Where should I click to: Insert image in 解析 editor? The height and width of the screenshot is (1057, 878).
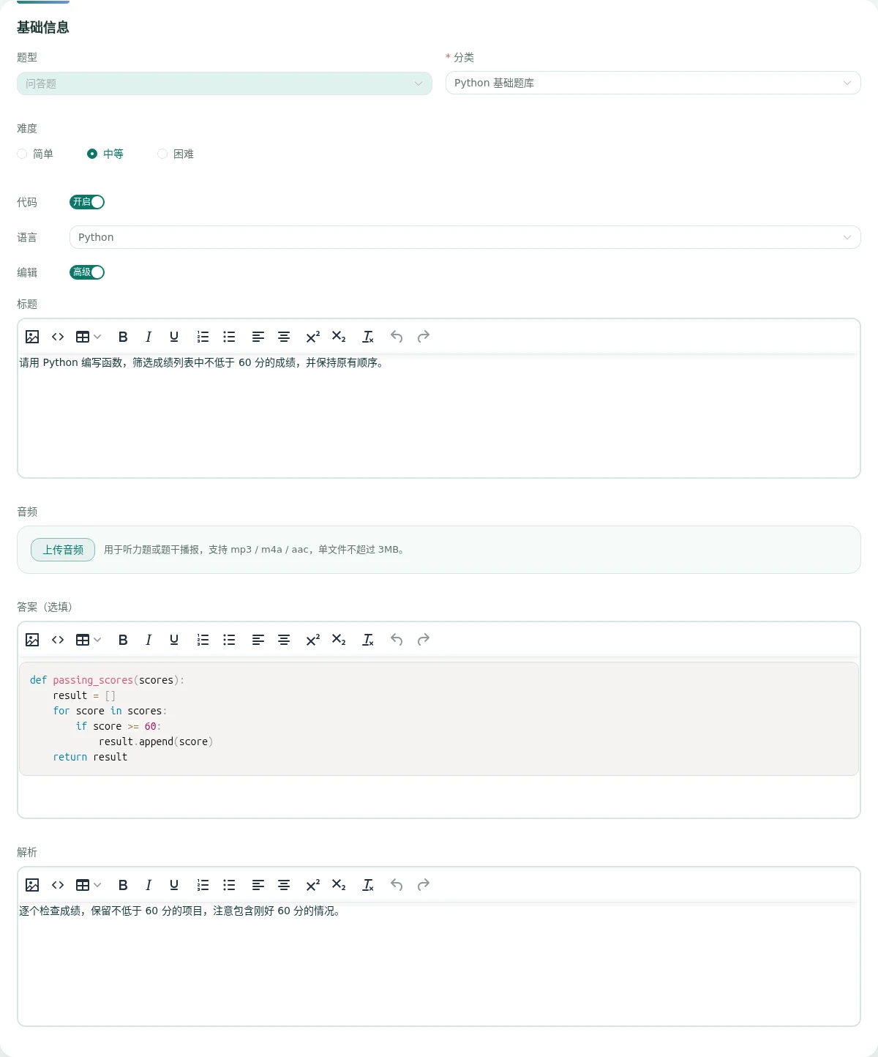pos(32,885)
